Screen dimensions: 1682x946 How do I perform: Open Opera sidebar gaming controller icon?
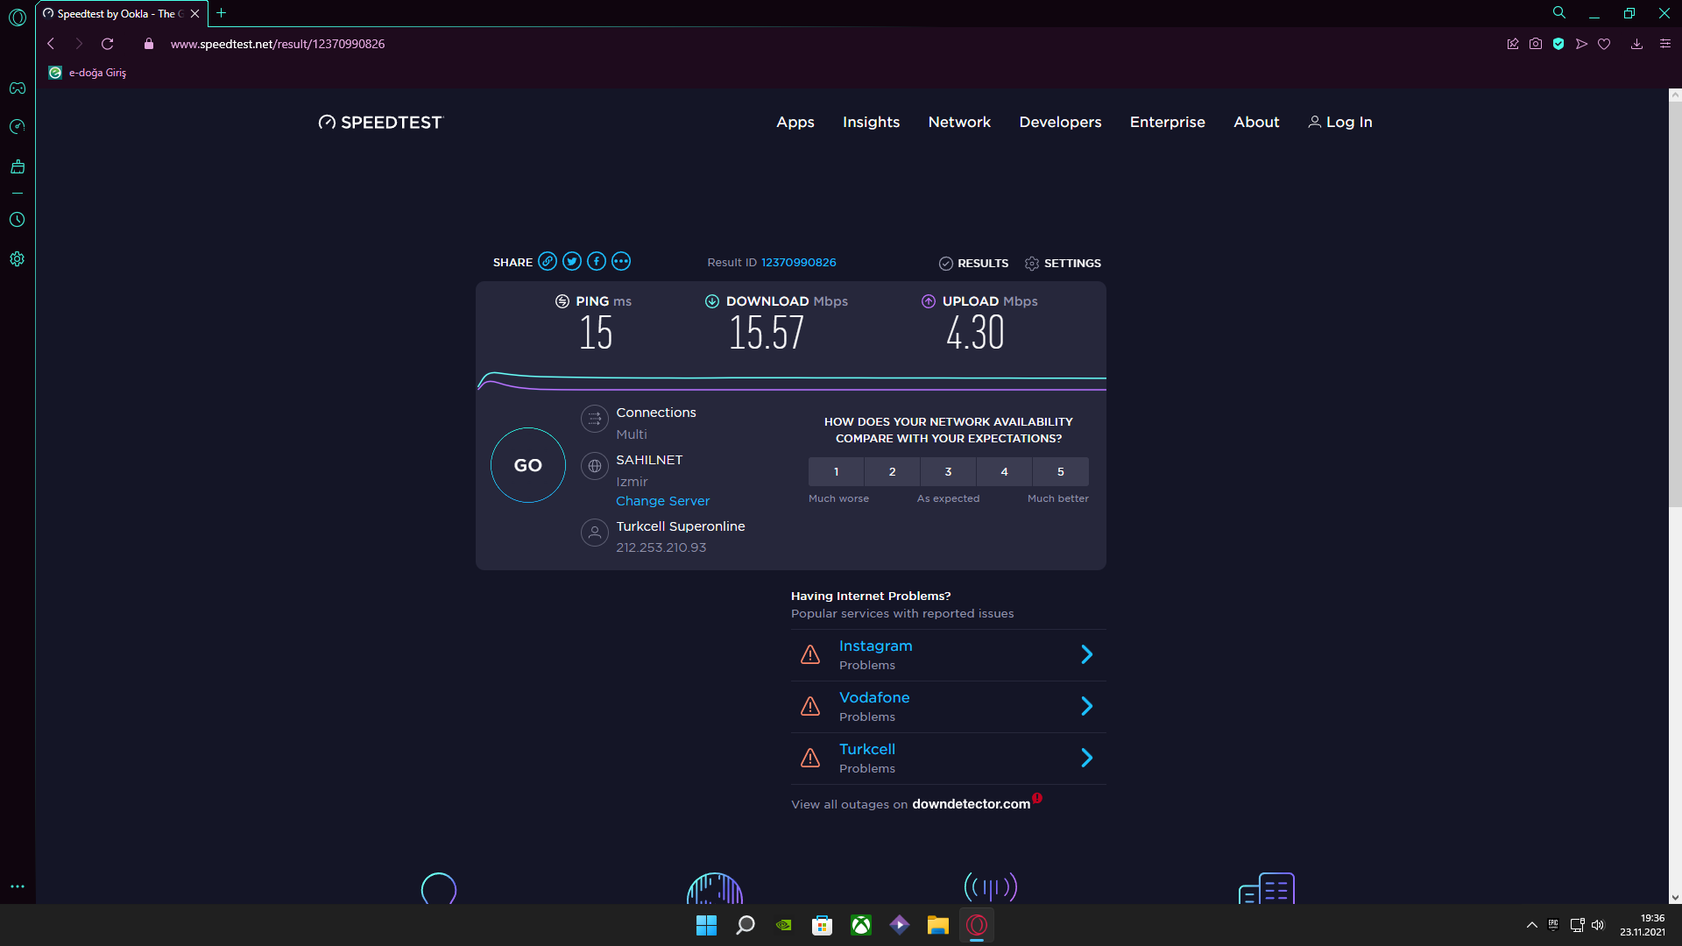pos(18,88)
